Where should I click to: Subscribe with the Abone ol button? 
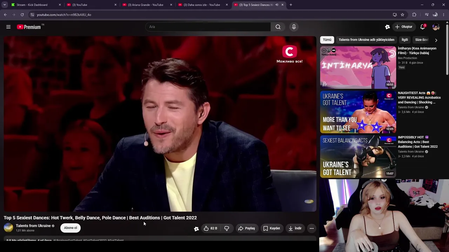click(71, 228)
